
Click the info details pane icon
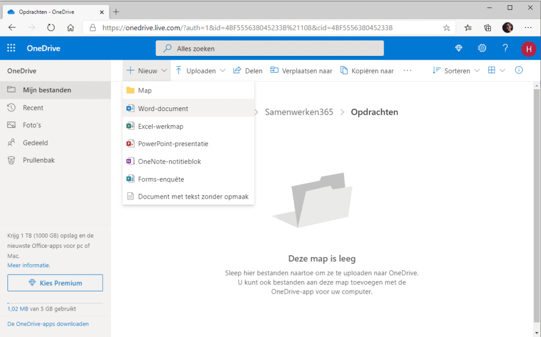click(519, 70)
